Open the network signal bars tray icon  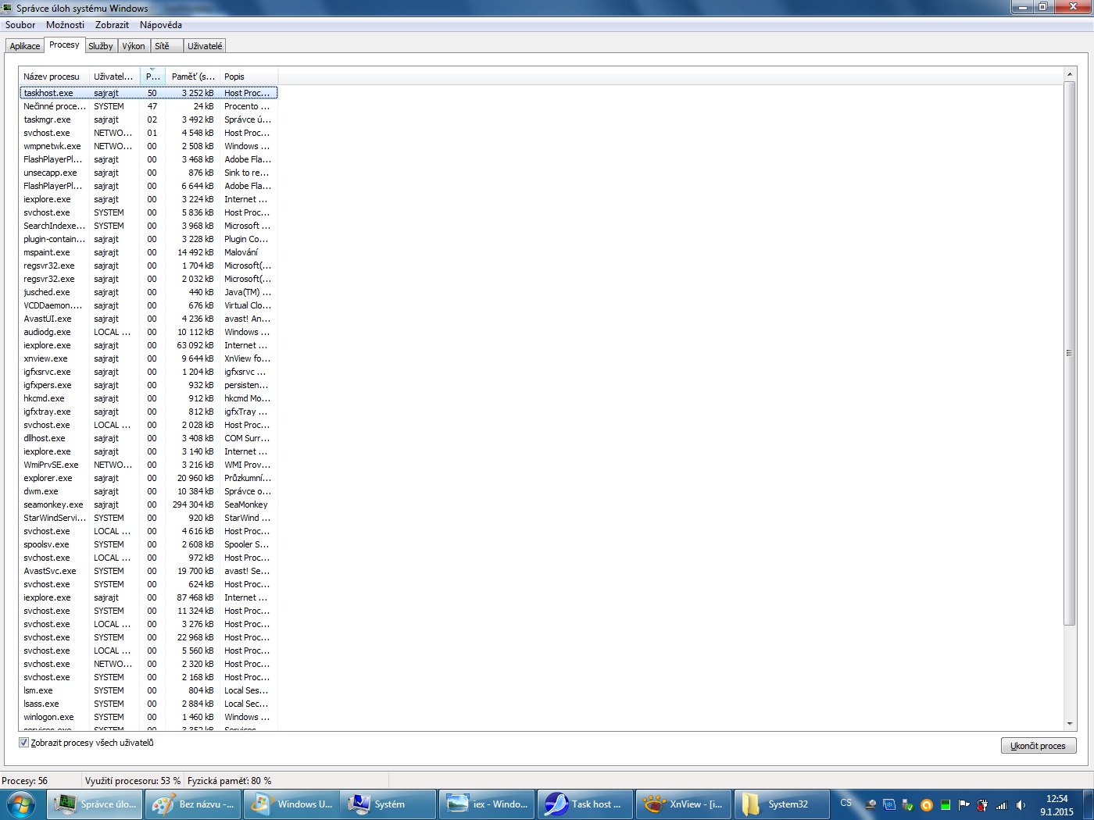point(1001,804)
